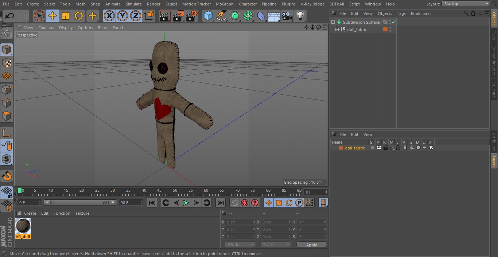Go to the start of animation
This screenshot has width=498, height=257.
(x=152, y=203)
